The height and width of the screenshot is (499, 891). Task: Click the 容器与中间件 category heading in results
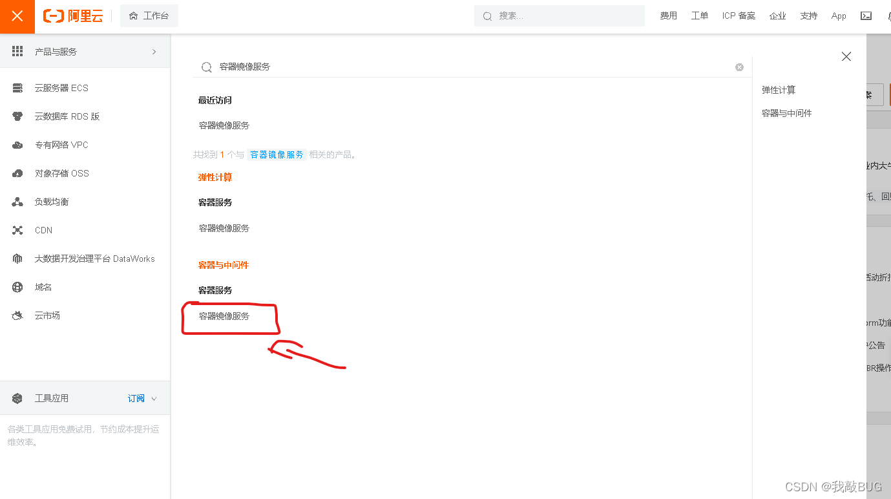tap(224, 265)
